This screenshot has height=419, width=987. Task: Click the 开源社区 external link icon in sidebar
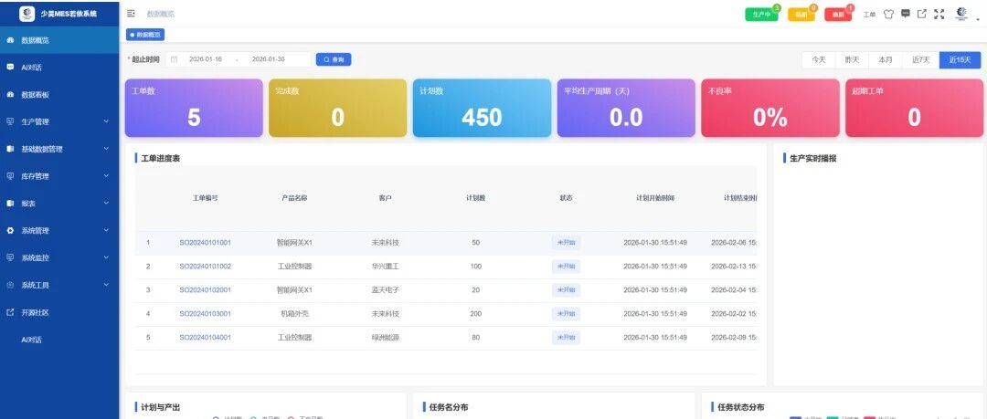tap(10, 312)
